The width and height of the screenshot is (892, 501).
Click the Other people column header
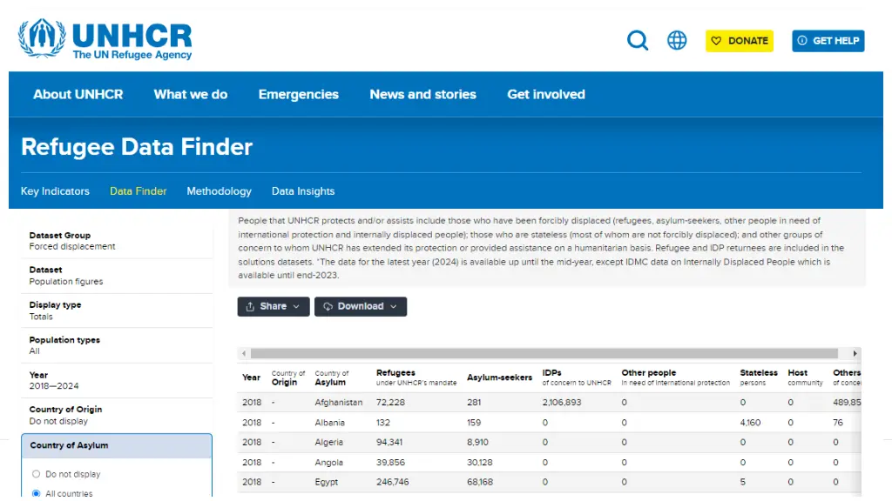[x=675, y=377]
